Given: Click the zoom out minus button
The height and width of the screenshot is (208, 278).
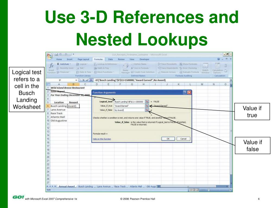Looking at the screenshot, I should 209,190.
